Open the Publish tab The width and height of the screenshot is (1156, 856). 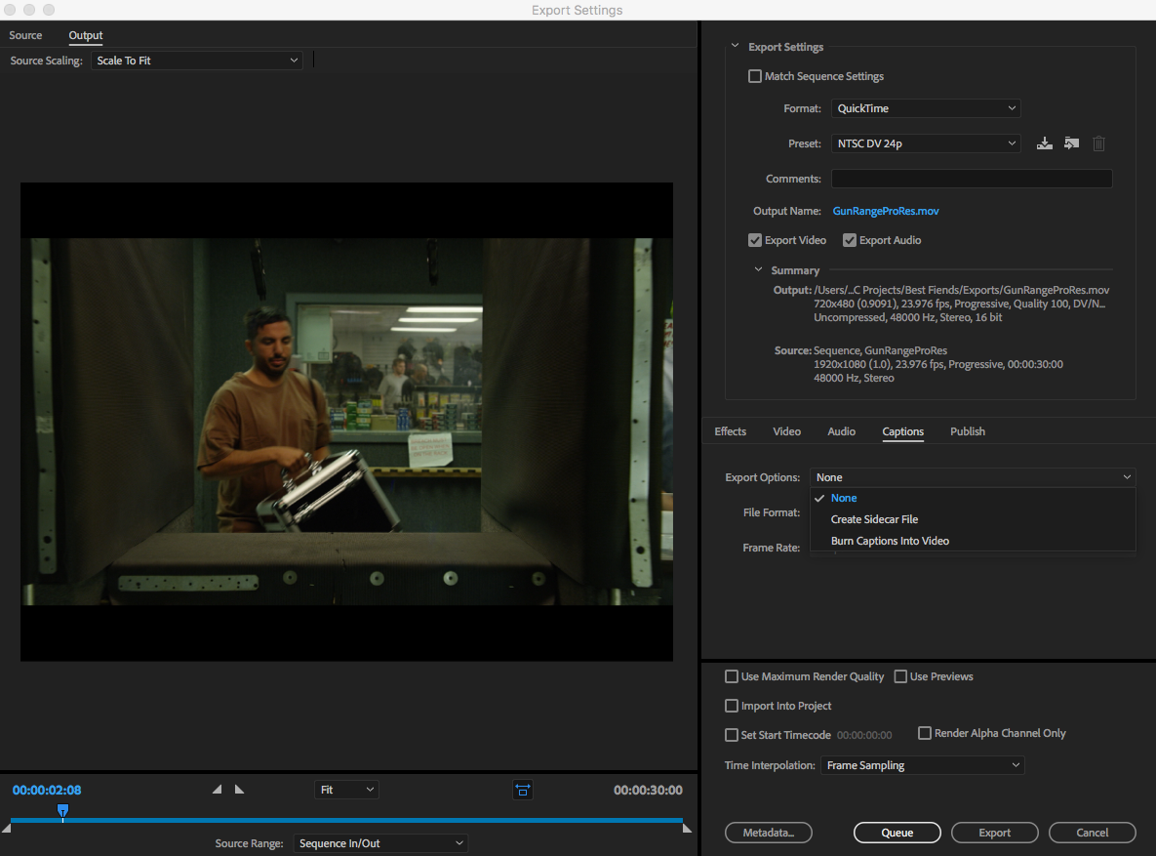point(968,431)
